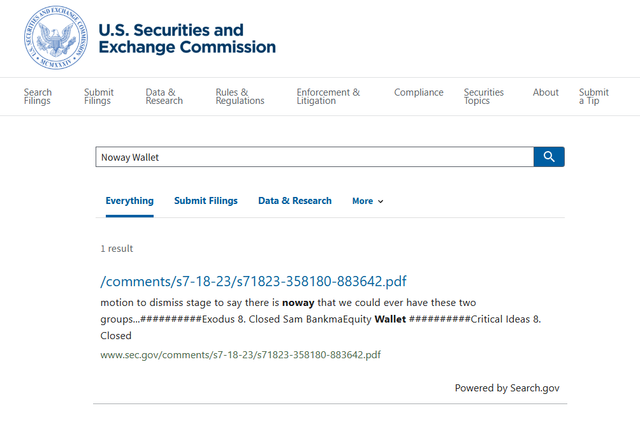This screenshot has height=443, width=640.
Task: Click the U.S. Securities and Exchange Commission title
Action: pos(187,38)
